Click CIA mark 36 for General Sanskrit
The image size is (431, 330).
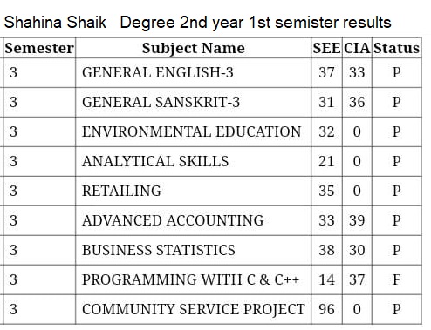[x=357, y=102]
